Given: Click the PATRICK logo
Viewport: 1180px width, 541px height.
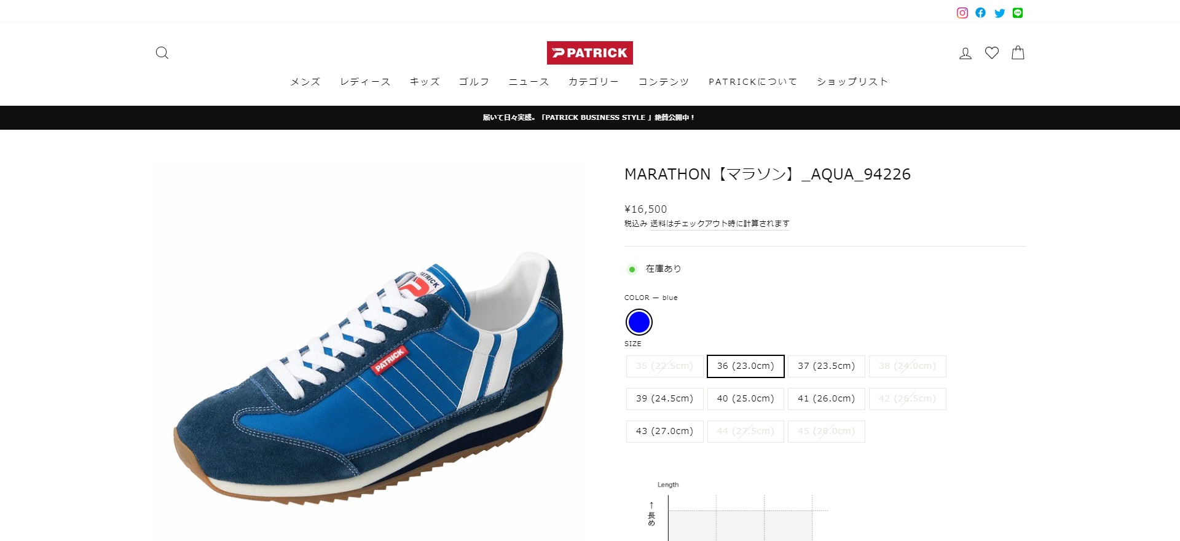Looking at the screenshot, I should pyautogui.click(x=590, y=53).
